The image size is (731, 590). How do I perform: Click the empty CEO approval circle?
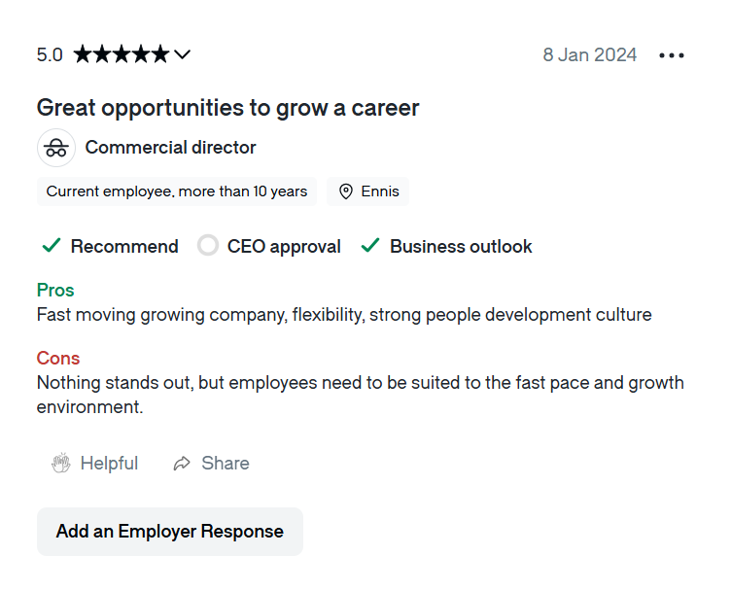(208, 246)
